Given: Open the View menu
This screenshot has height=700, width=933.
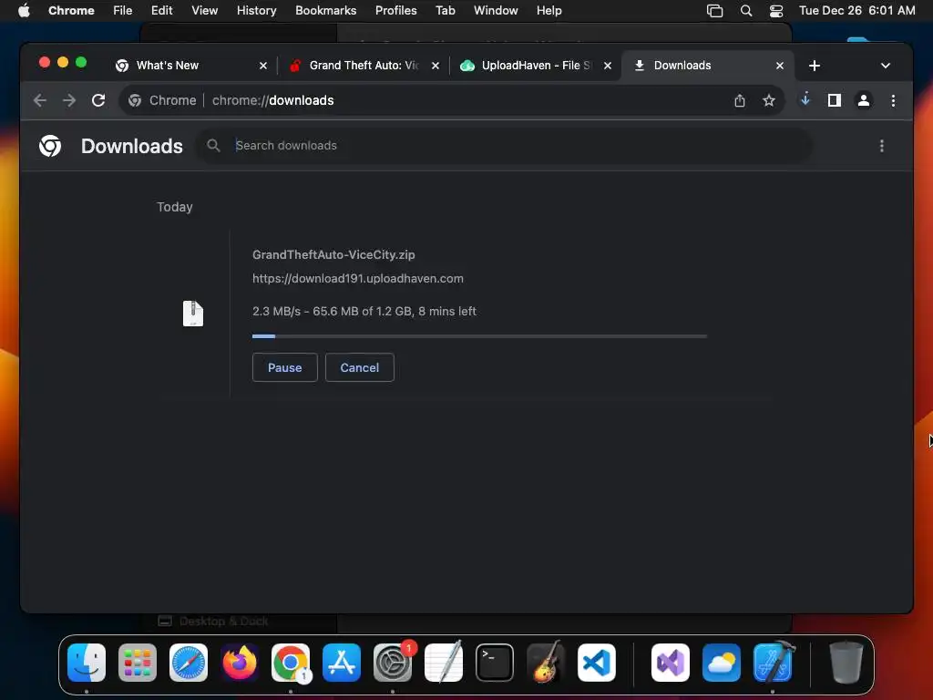Looking at the screenshot, I should 204,11.
